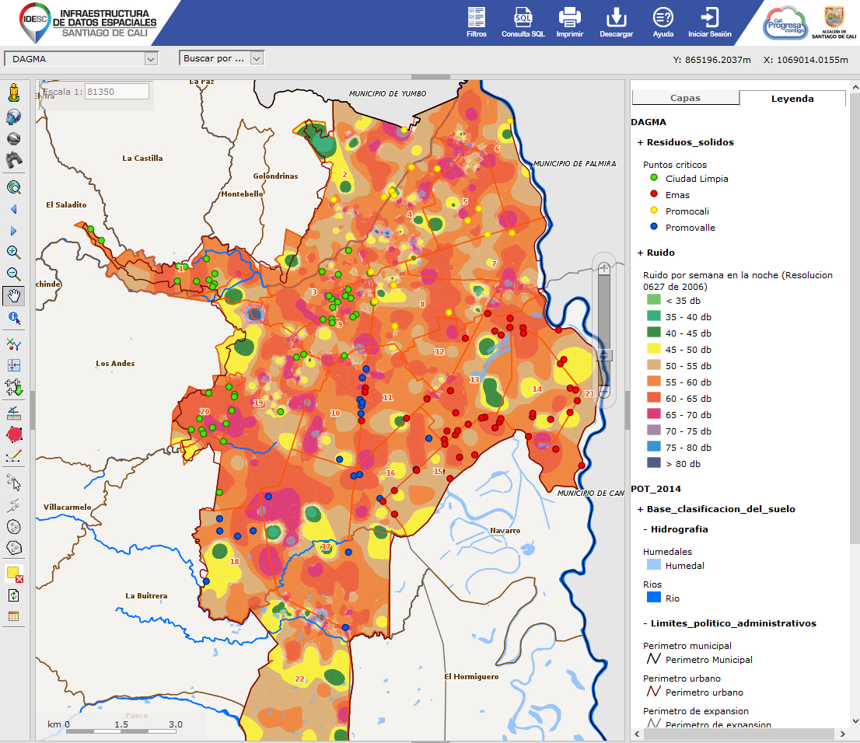
Task: Click the binoculars search tool
Action: (x=13, y=161)
